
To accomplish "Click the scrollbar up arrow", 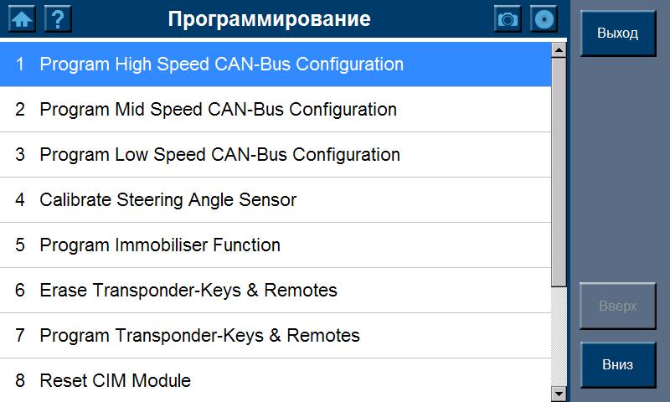I will pos(559,50).
